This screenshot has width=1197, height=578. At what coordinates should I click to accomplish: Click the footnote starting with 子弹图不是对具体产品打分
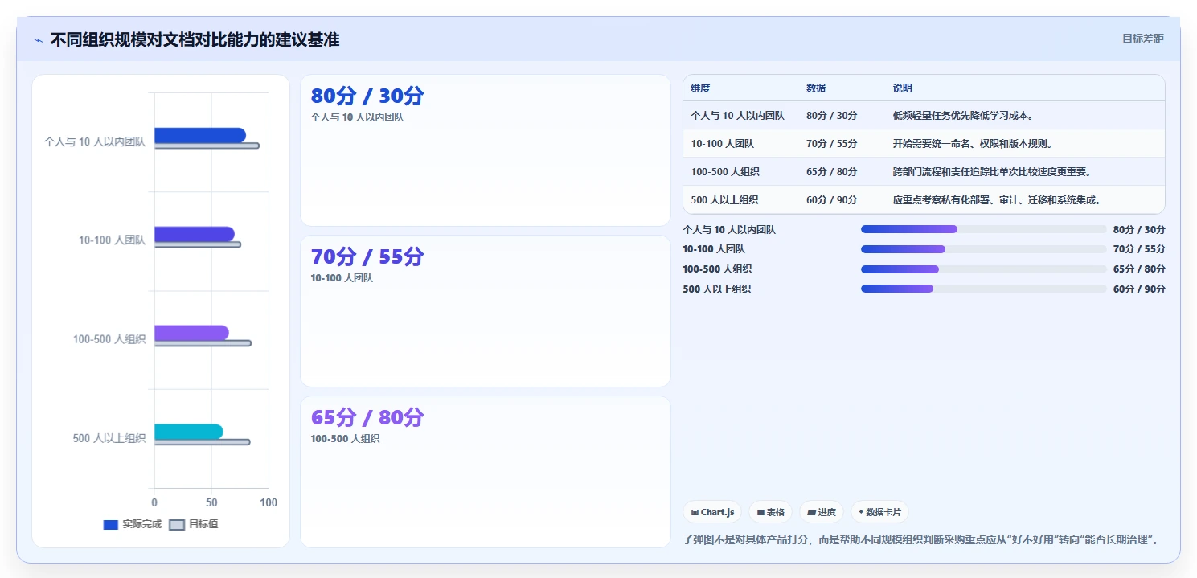point(922,539)
